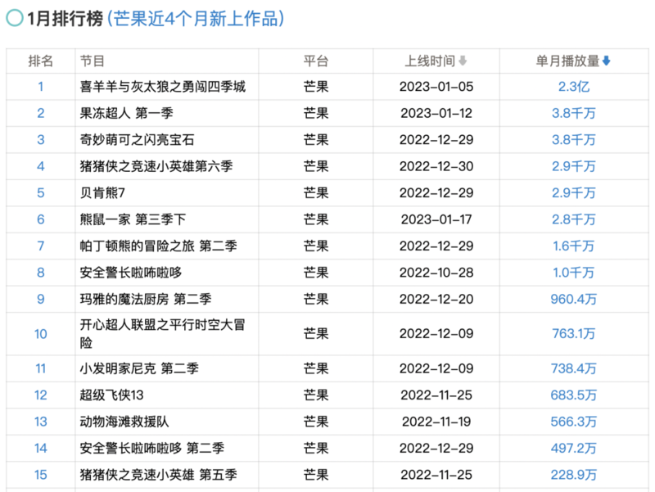This screenshot has height=492, width=655.
Task: Select the circle icon beside 1月排行榜
Action: pos(15,18)
